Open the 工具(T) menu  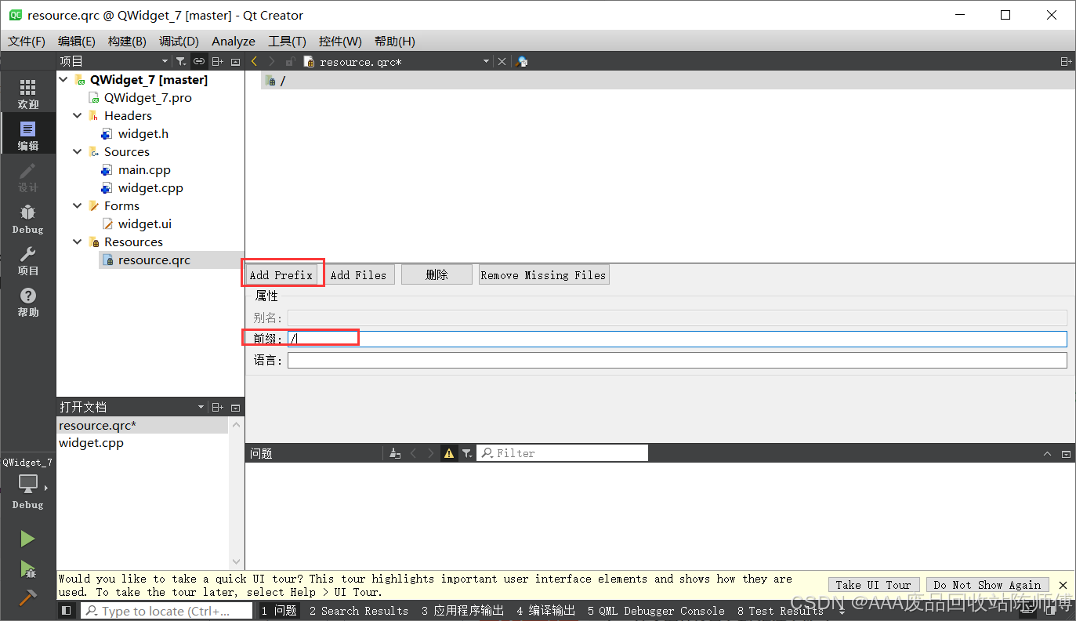[287, 42]
